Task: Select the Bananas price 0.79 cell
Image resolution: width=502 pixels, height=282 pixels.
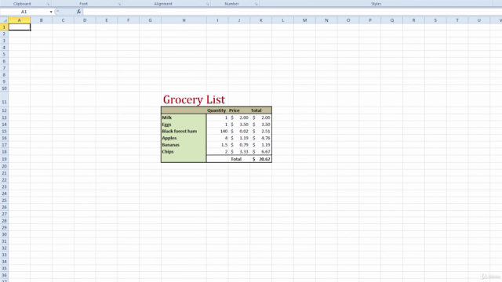Action: click(239, 145)
